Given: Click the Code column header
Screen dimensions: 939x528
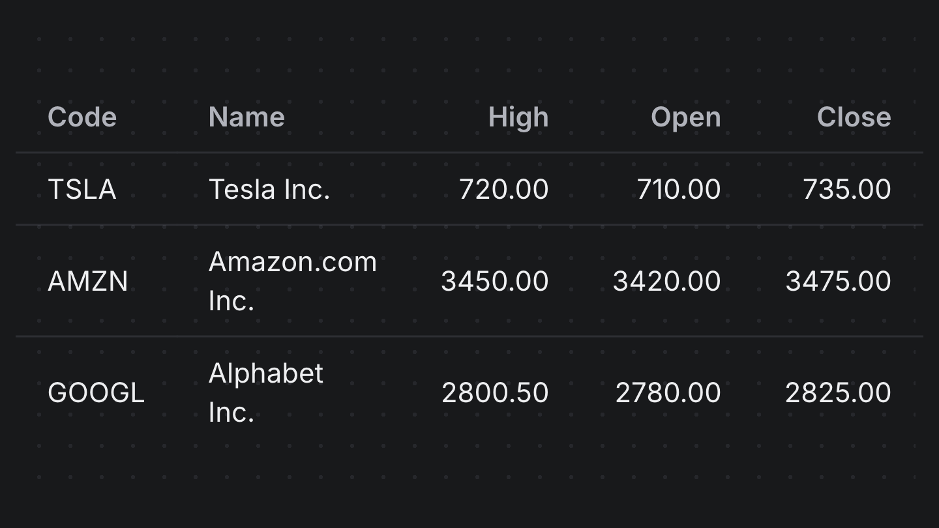Looking at the screenshot, I should (x=82, y=117).
